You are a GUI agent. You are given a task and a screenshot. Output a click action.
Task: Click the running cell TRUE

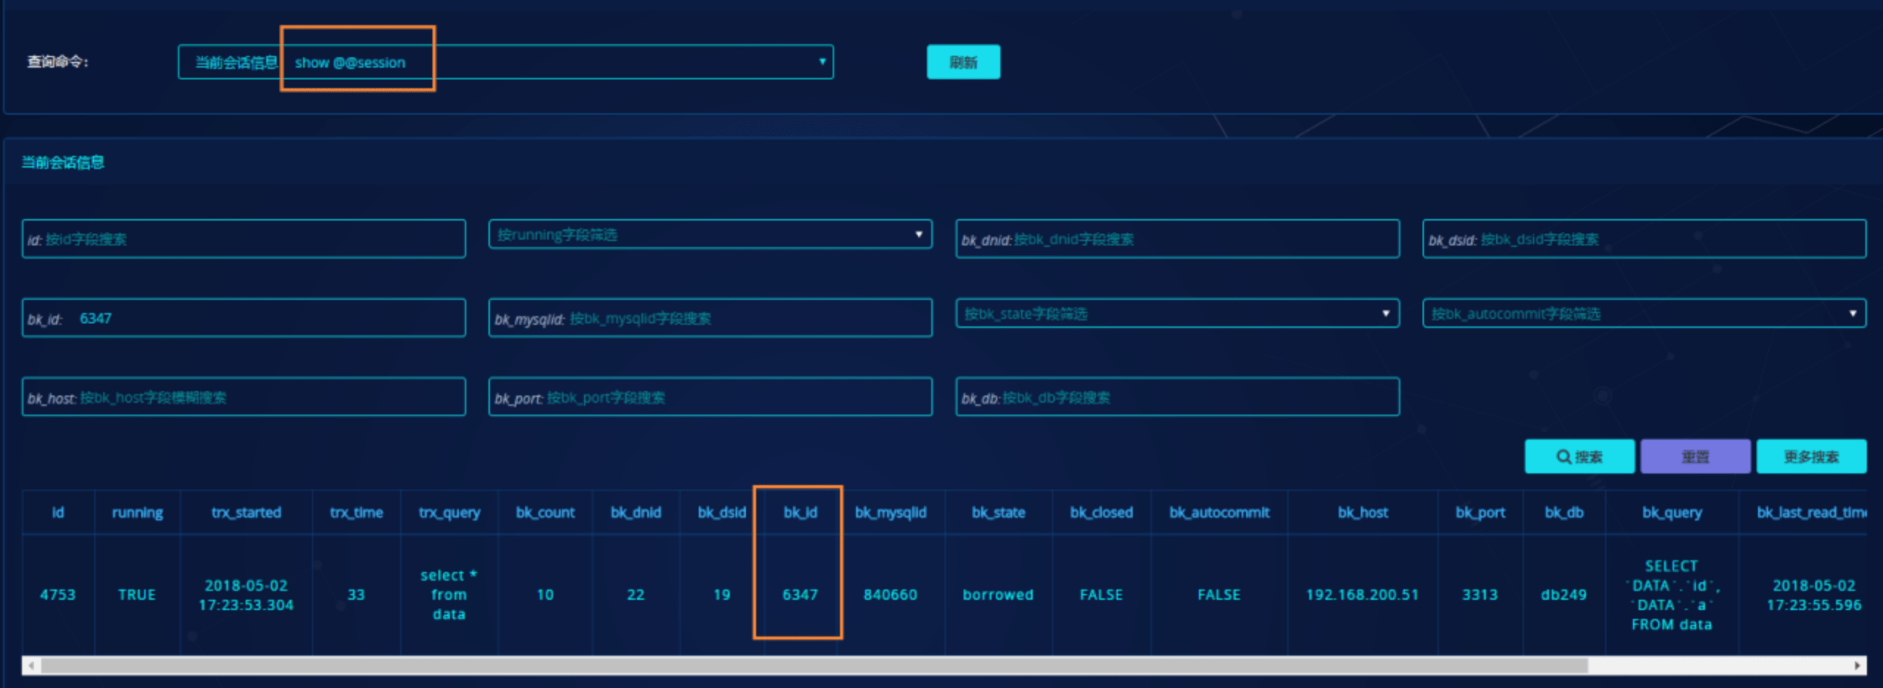pos(137,595)
